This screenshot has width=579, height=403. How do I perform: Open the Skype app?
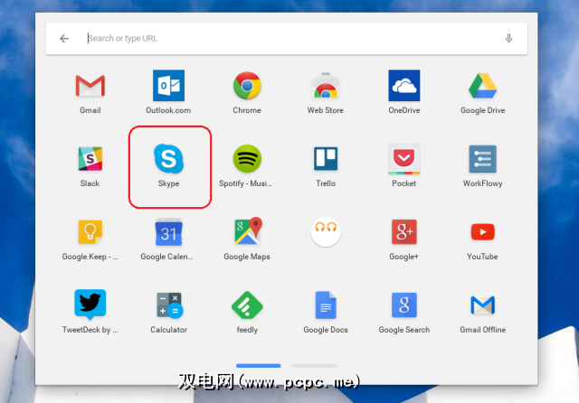pyautogui.click(x=169, y=159)
